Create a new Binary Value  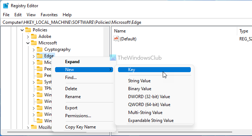154,89
